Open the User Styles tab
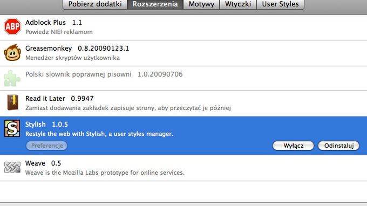This screenshot has width=367, height=206. click(x=281, y=4)
